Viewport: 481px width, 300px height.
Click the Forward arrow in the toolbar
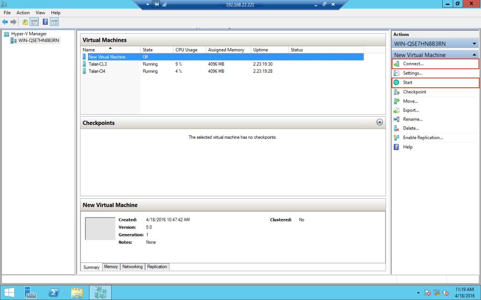pos(13,22)
